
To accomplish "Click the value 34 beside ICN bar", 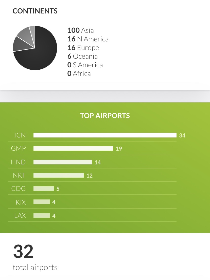I will tap(182, 135).
